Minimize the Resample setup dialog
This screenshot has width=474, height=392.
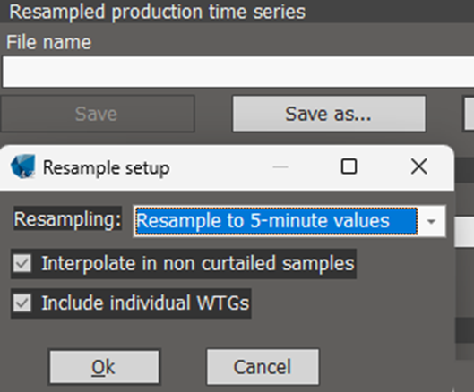click(280, 166)
